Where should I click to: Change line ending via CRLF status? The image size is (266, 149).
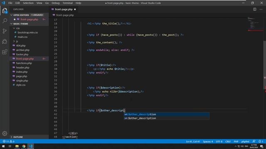[228, 142]
